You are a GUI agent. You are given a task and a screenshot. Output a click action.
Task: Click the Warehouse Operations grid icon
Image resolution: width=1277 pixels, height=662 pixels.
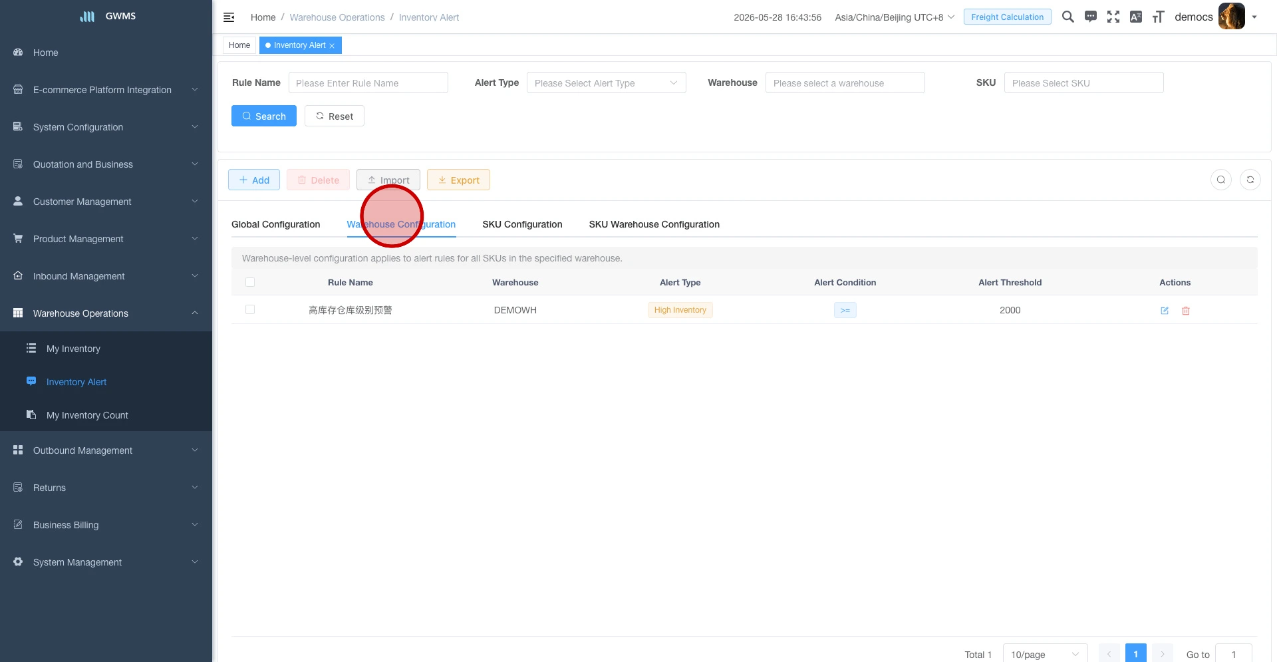(18, 313)
